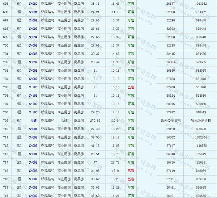The image size is (217, 198).
Task: Open unit link S-090 in F区
Action: click(33, 4)
